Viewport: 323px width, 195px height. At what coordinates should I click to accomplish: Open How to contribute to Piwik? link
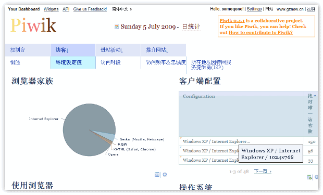[260, 32]
